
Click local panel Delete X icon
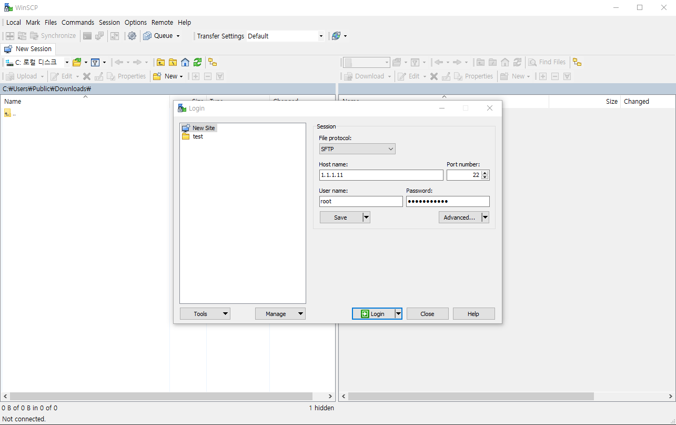click(87, 76)
